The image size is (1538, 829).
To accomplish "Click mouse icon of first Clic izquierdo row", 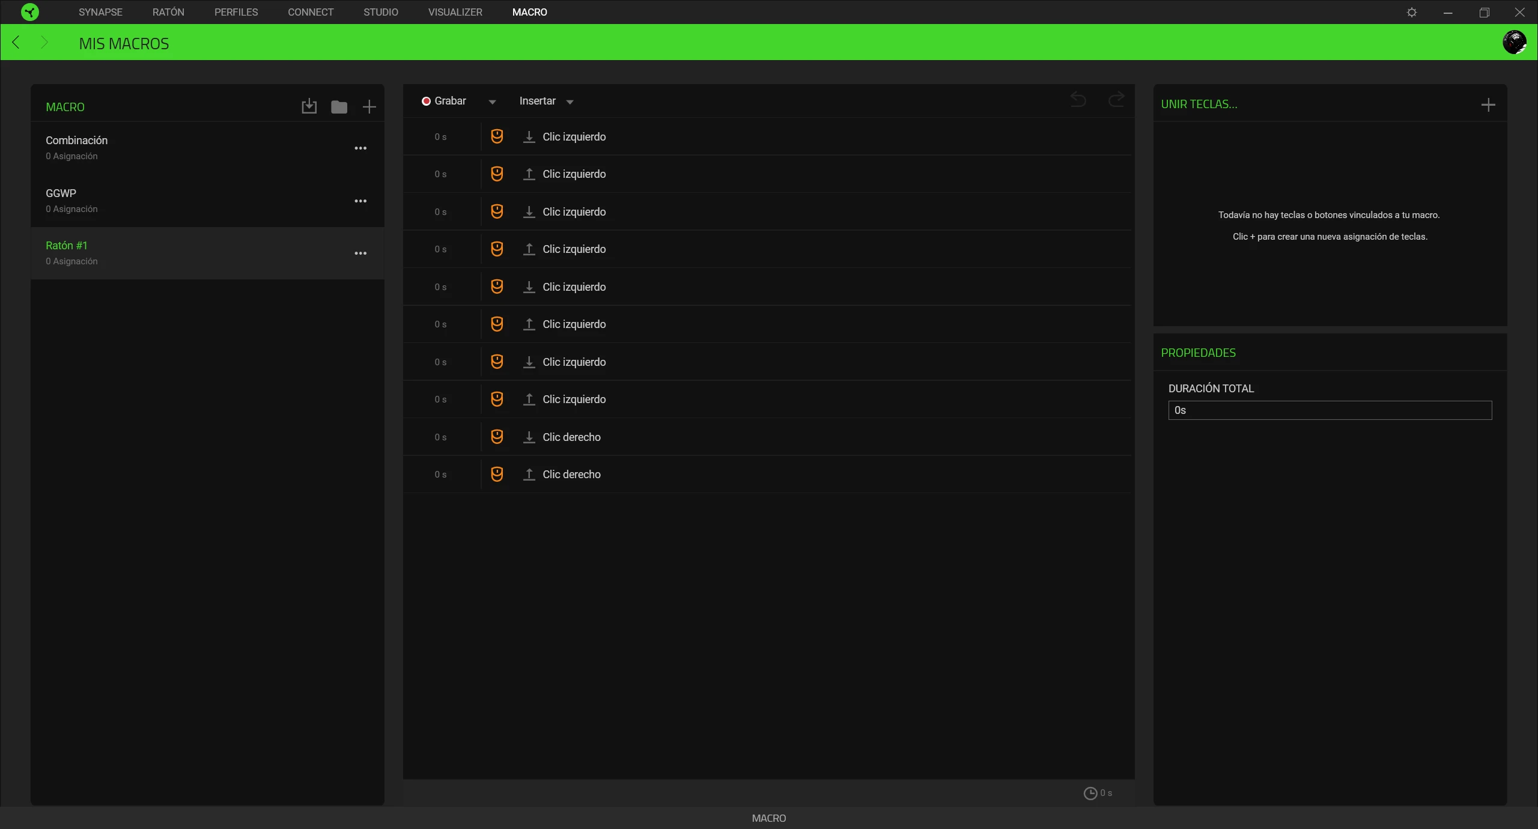I will pyautogui.click(x=497, y=136).
